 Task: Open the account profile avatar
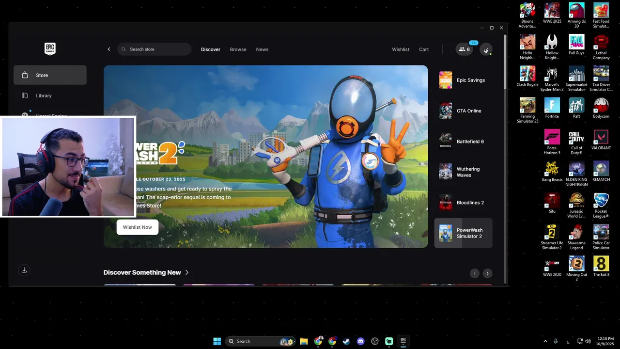pyautogui.click(x=486, y=49)
